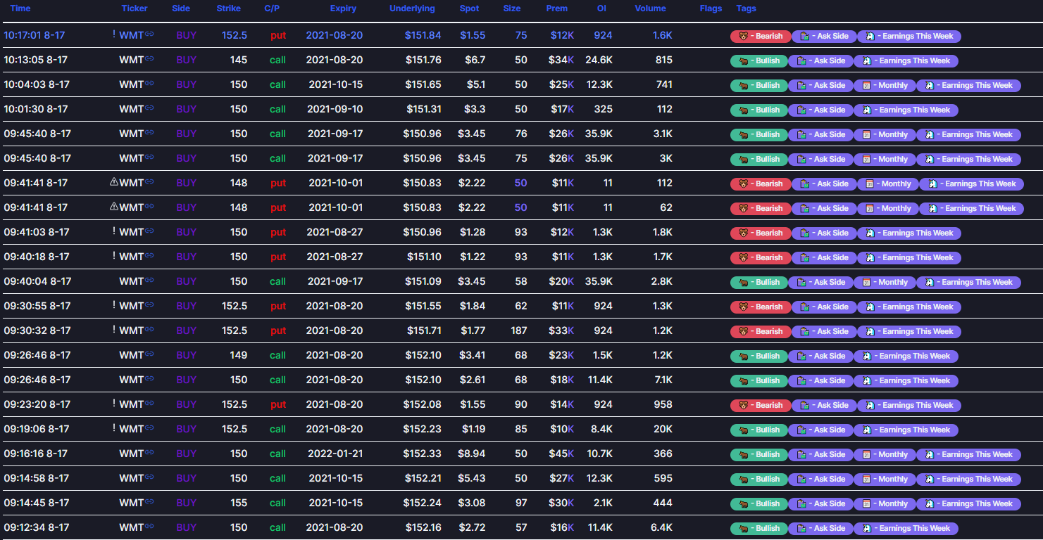Click the link icon beside WMT in the 09:16:16 row
Screen dimensions: 1043x540
click(x=149, y=454)
